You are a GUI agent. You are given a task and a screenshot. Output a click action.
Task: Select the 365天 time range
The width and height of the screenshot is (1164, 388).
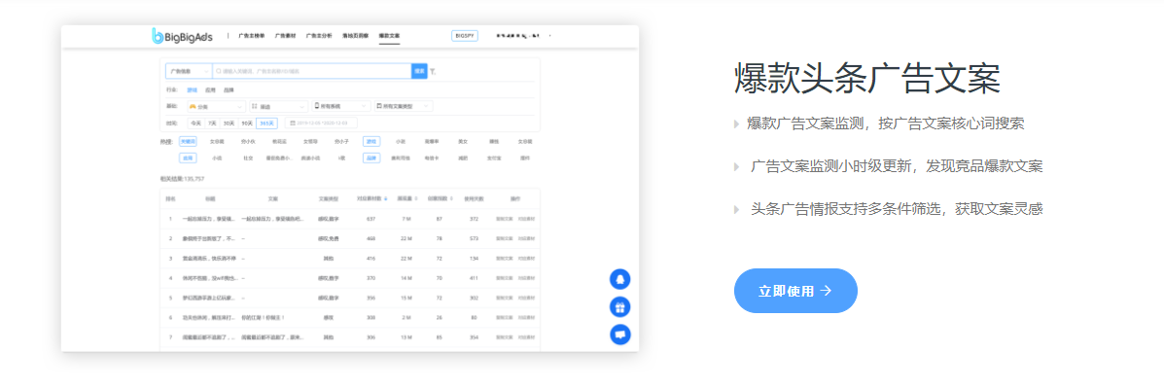click(x=266, y=123)
